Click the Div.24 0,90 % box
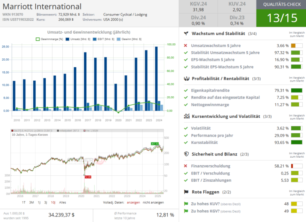 198,20
